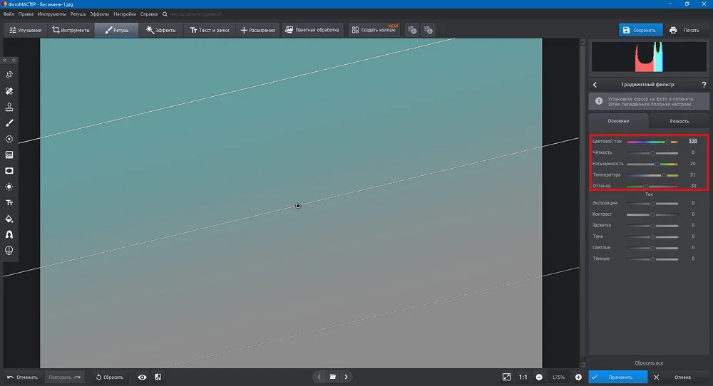Click the Сохранить button
This screenshot has width=713, height=386.
[640, 30]
